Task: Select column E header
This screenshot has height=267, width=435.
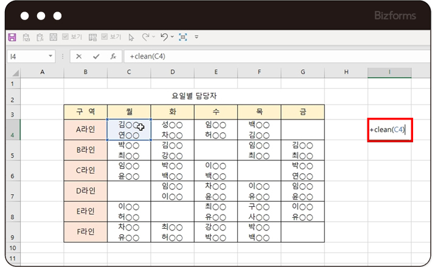Action: (x=216, y=72)
